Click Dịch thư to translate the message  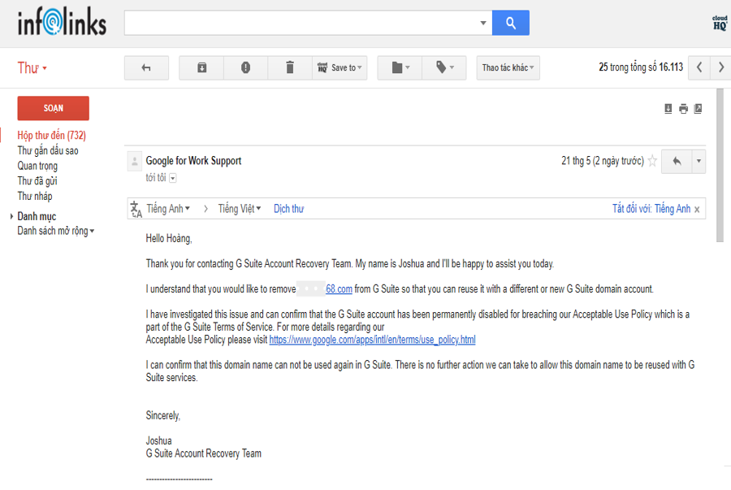coord(288,209)
